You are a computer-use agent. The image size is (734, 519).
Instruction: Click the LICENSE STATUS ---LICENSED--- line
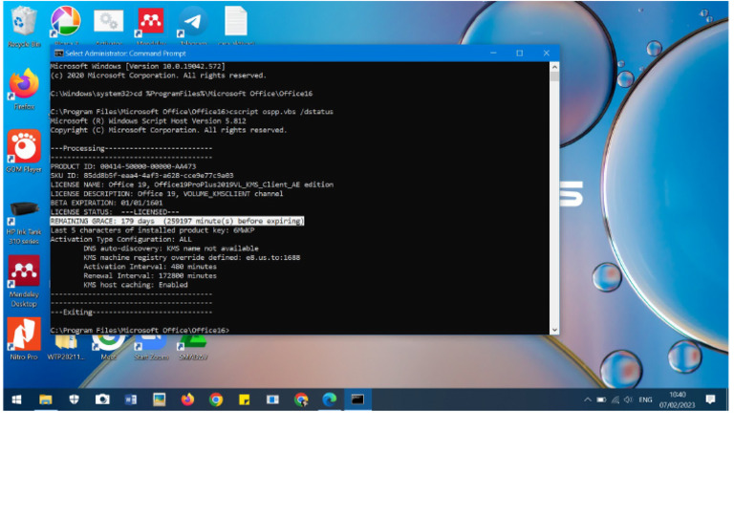tap(115, 212)
